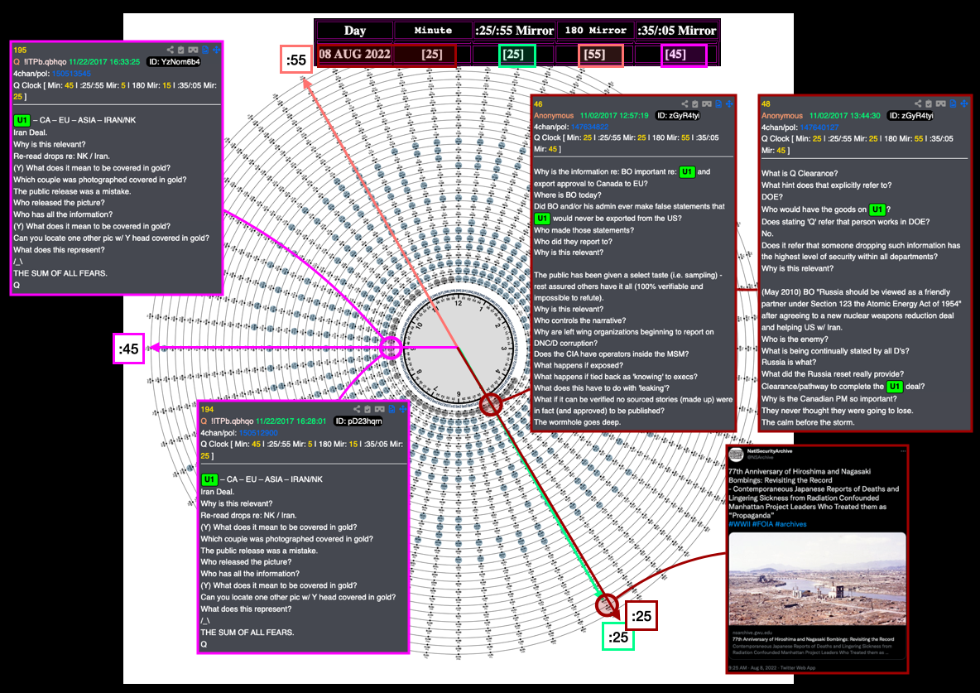Click the #WWII hashtag in the tweet
Image resolution: width=980 pixels, height=693 pixels.
click(x=739, y=524)
